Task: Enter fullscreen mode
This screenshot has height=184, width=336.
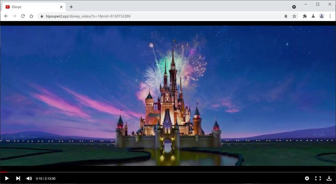Action: 318,178
